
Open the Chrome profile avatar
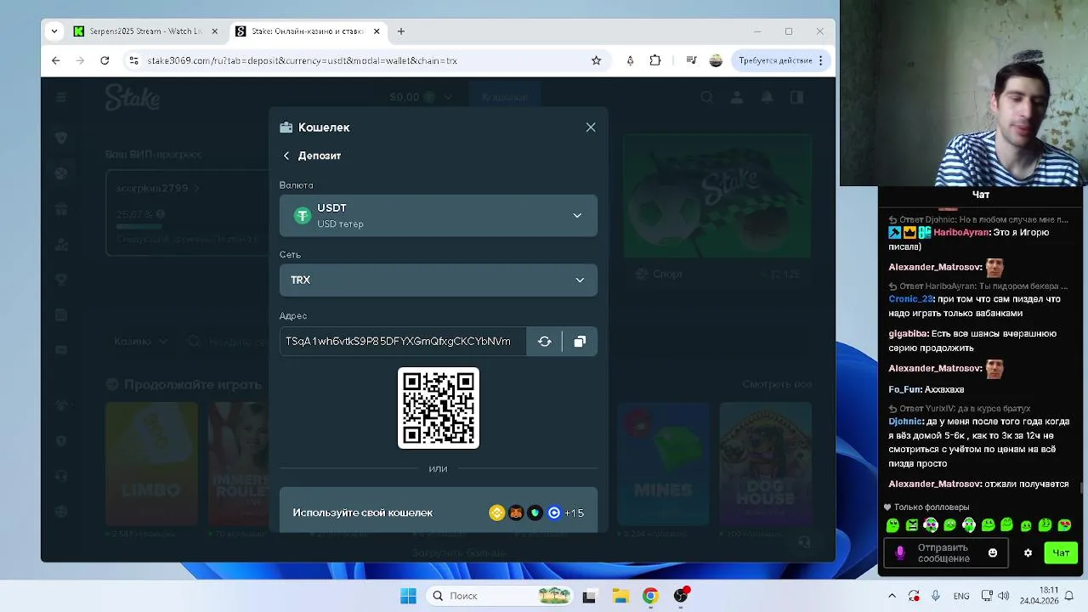pos(716,60)
